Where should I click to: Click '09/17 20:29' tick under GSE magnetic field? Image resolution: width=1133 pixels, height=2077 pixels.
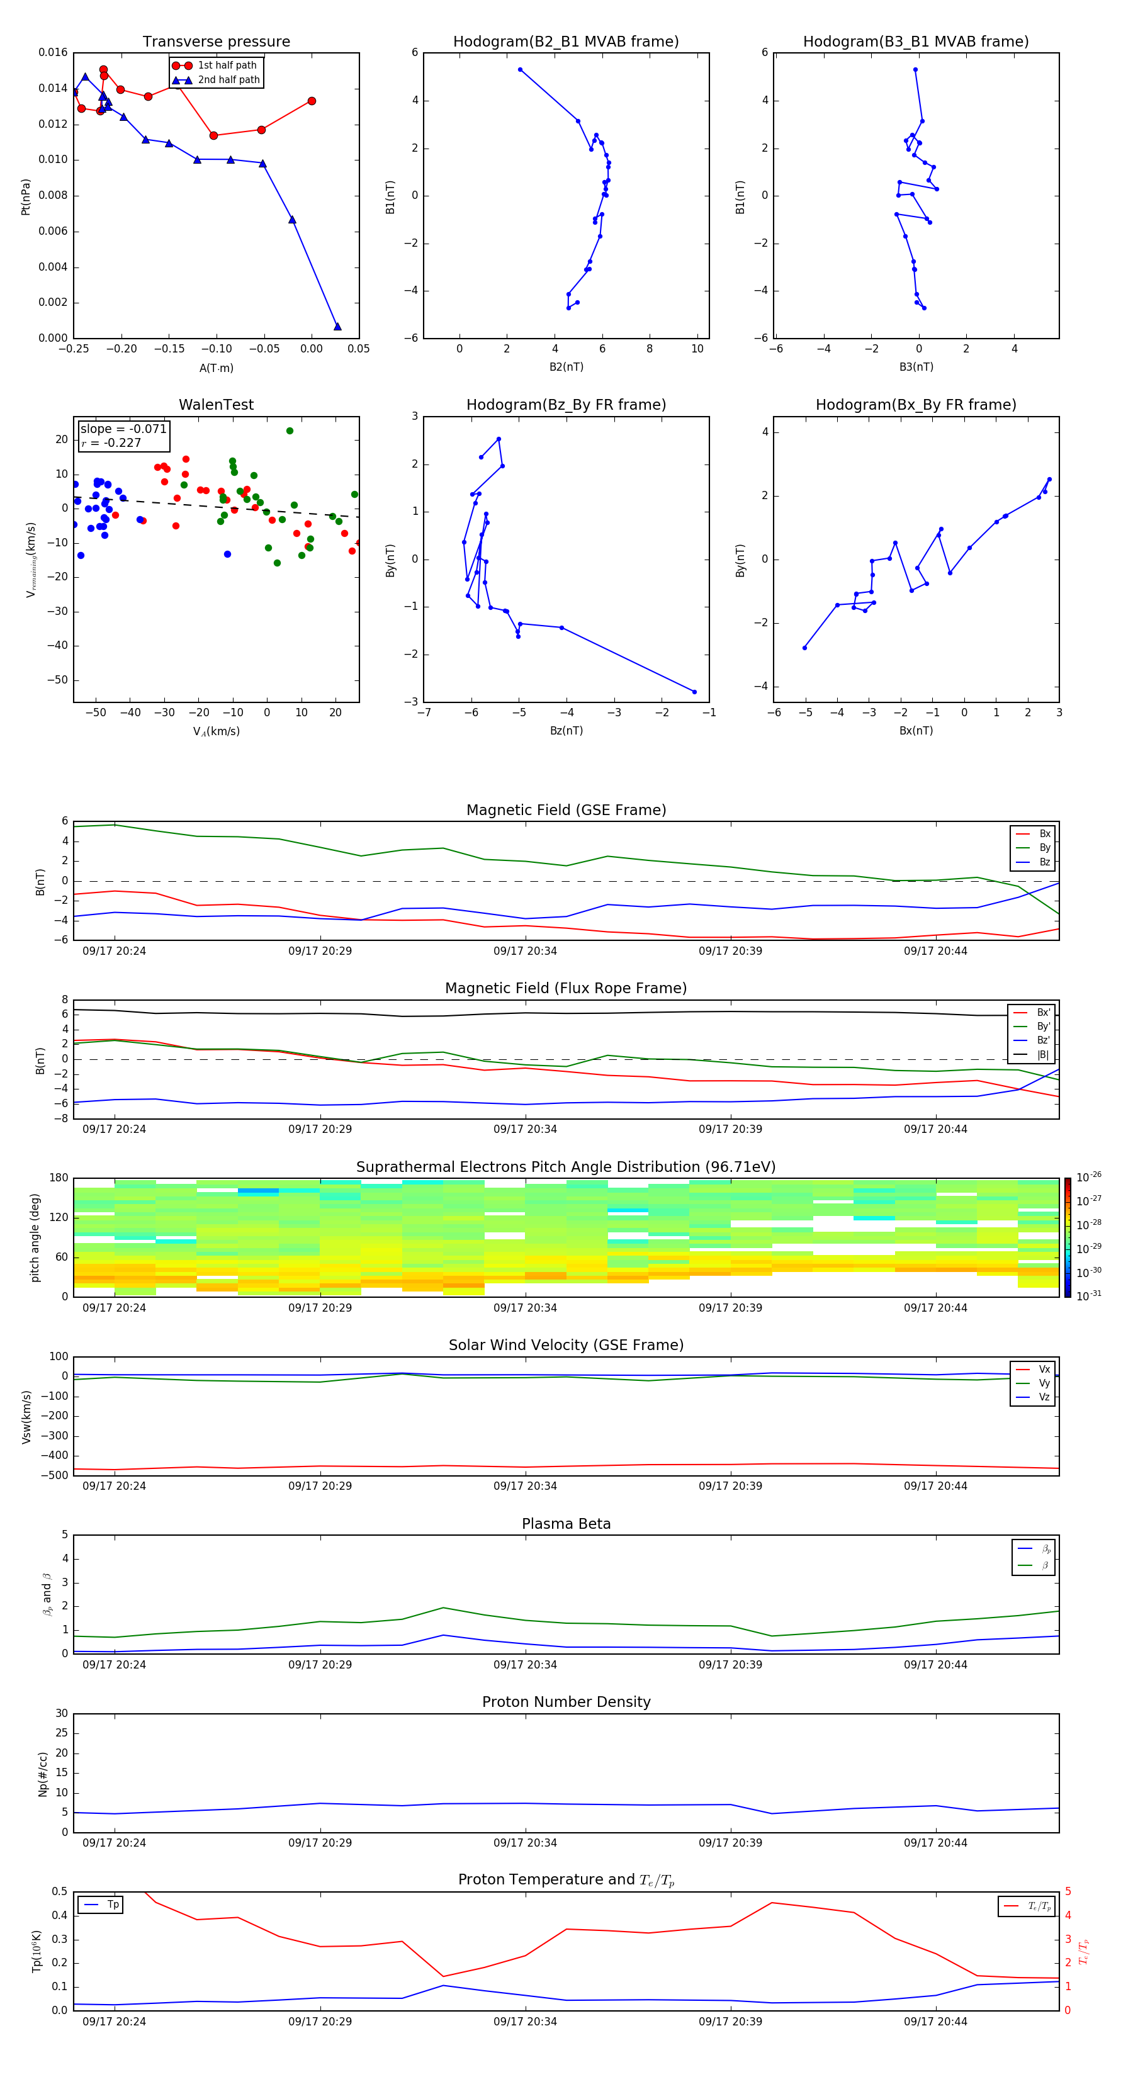pos(320,952)
